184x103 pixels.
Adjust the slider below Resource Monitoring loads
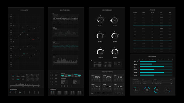click(x=104, y=93)
